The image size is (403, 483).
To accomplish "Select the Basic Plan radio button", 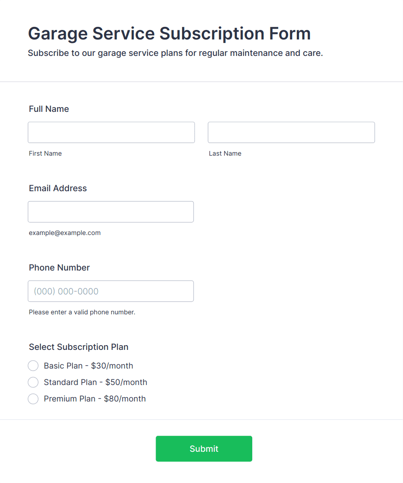I will click(33, 366).
